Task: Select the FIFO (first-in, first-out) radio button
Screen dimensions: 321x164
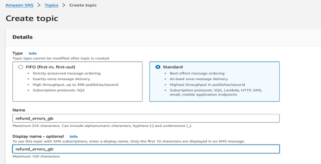Action: tap(20, 67)
